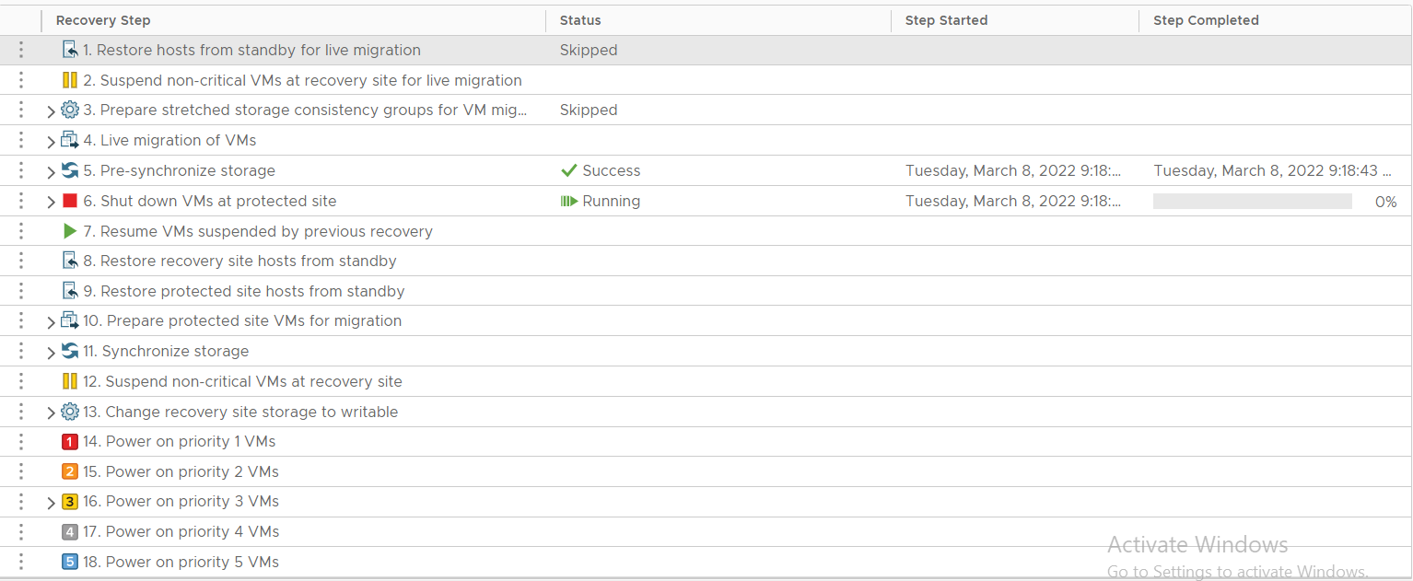
Task: Click the sync icon on Pre-synchronize storage
Action: pyautogui.click(x=70, y=170)
